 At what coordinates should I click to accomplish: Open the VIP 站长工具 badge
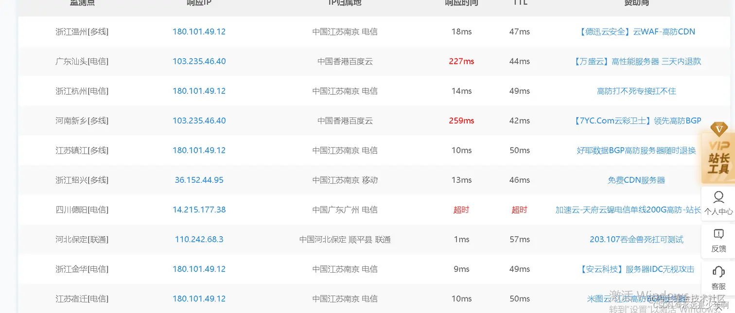(718, 152)
